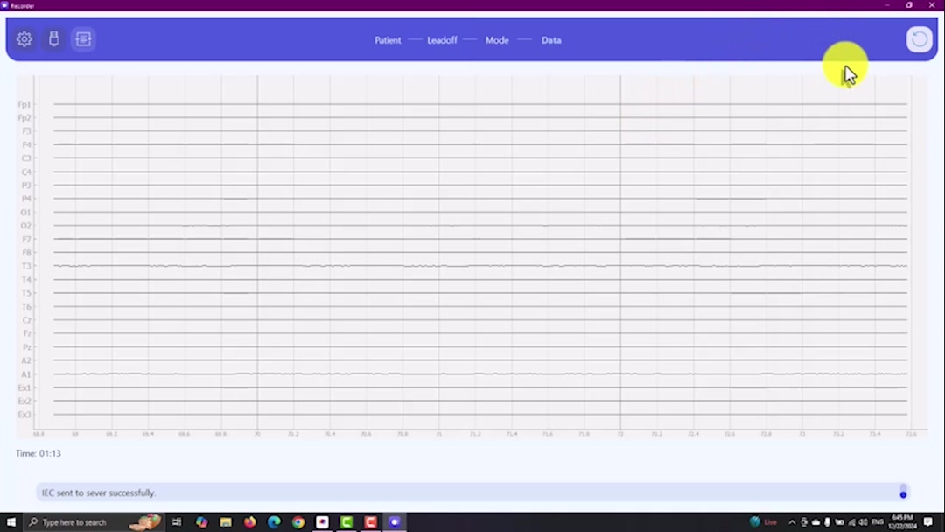Open the settings gear in Recorder toolbar
945x532 pixels.
[24, 39]
